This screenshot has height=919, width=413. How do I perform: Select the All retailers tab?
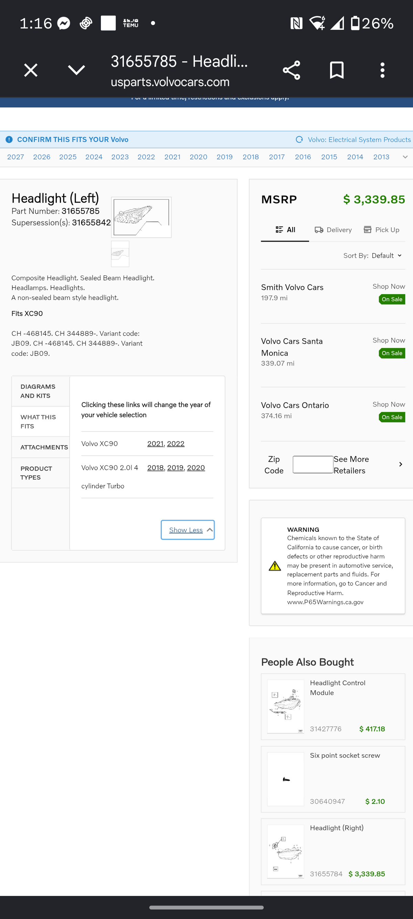[x=285, y=230]
